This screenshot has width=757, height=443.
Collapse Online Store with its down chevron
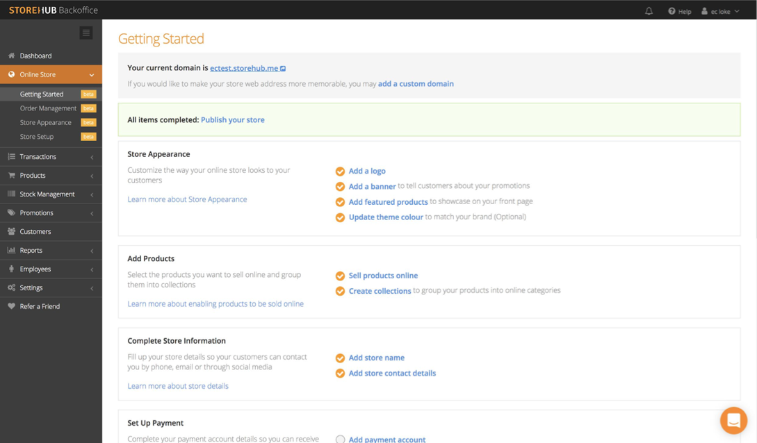point(92,75)
